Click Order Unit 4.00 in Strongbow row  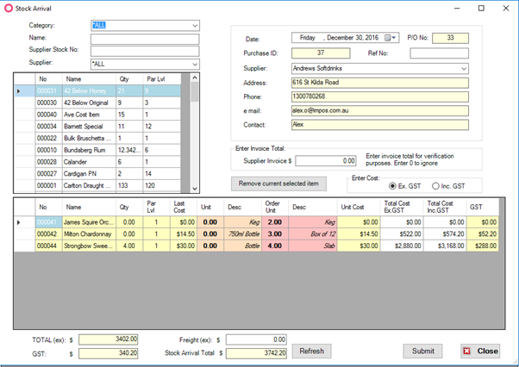click(x=275, y=246)
